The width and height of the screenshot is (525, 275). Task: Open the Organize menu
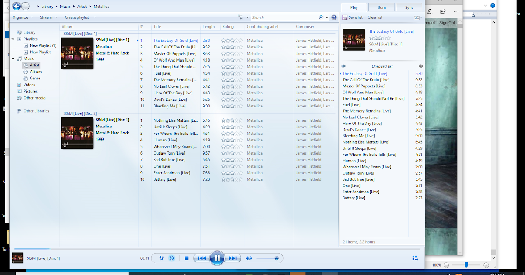pyautogui.click(x=23, y=17)
